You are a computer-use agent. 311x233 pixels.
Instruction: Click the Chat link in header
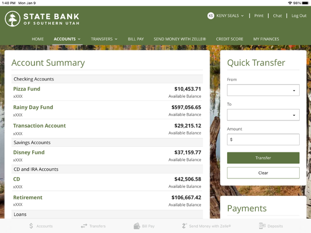point(277,16)
